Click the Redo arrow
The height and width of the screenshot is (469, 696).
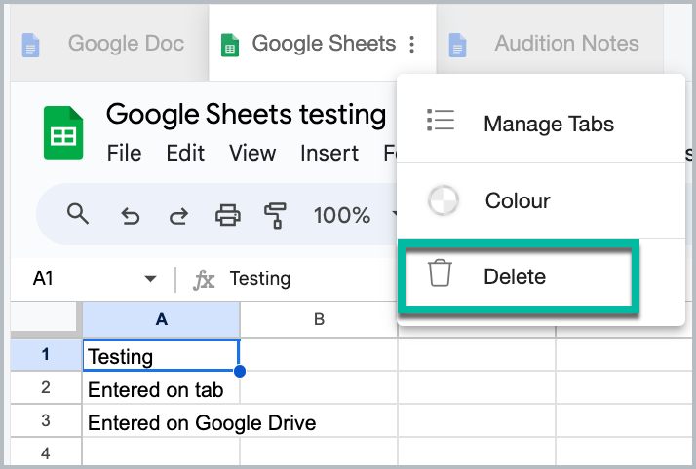click(x=178, y=216)
